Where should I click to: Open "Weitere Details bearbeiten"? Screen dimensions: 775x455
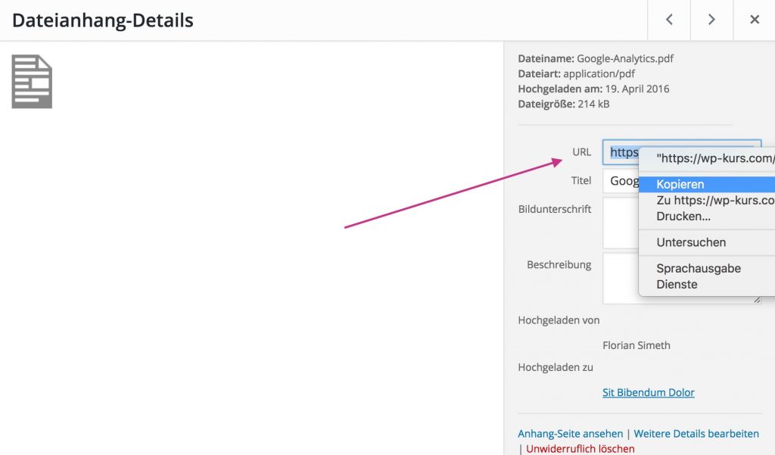696,433
